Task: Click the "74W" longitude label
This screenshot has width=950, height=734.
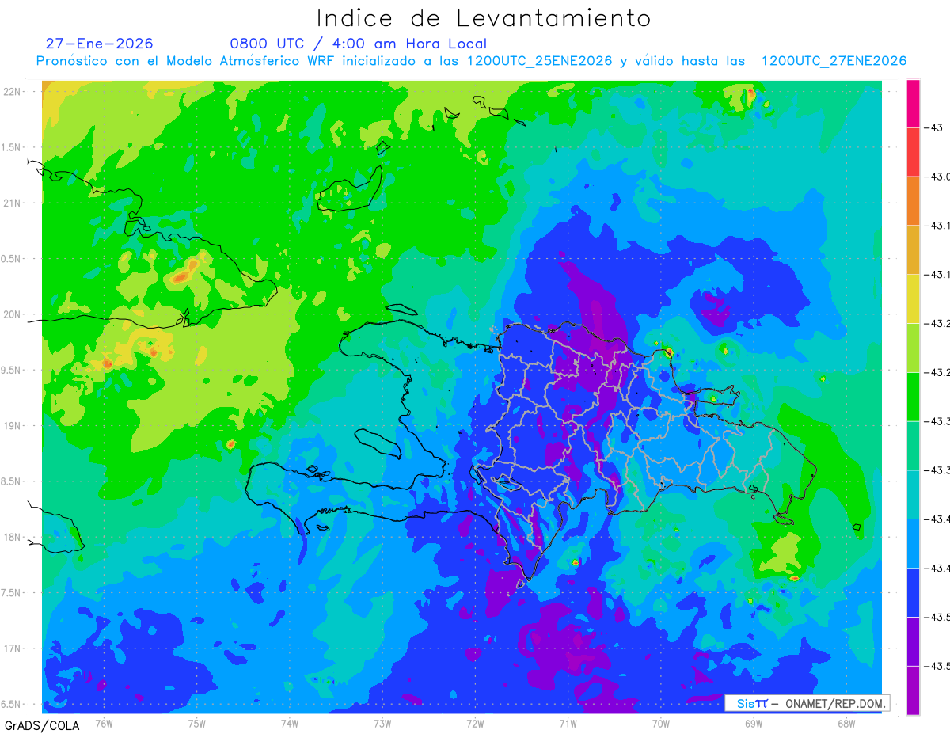Action: (x=290, y=724)
